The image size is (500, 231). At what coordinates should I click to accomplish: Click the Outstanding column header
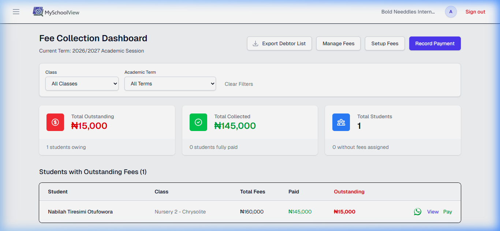click(x=349, y=192)
